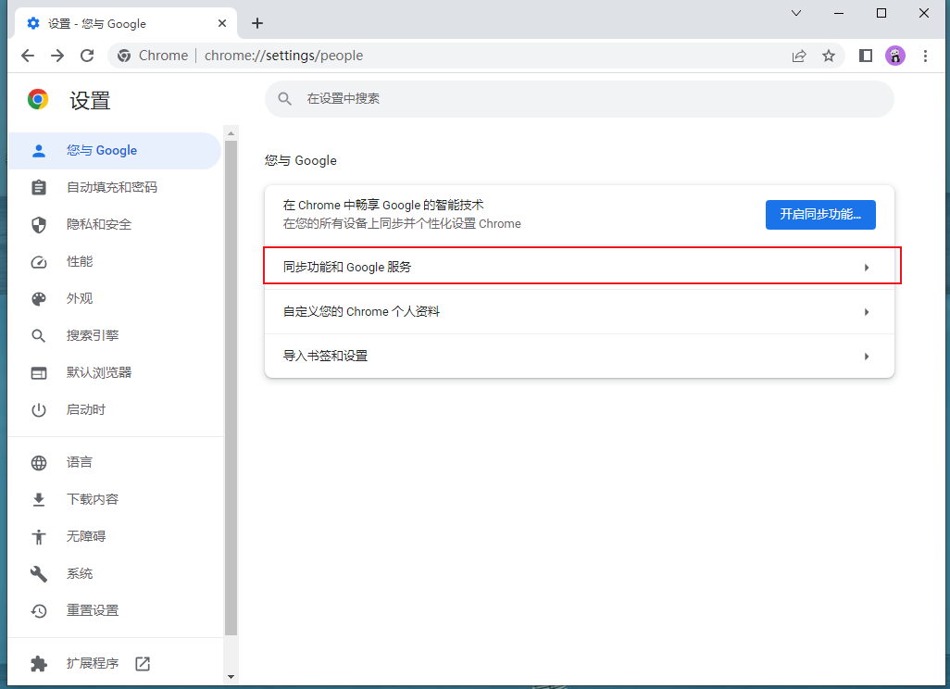950x689 pixels.
Task: Click the puzzle icon for 扩展程序
Action: (39, 664)
